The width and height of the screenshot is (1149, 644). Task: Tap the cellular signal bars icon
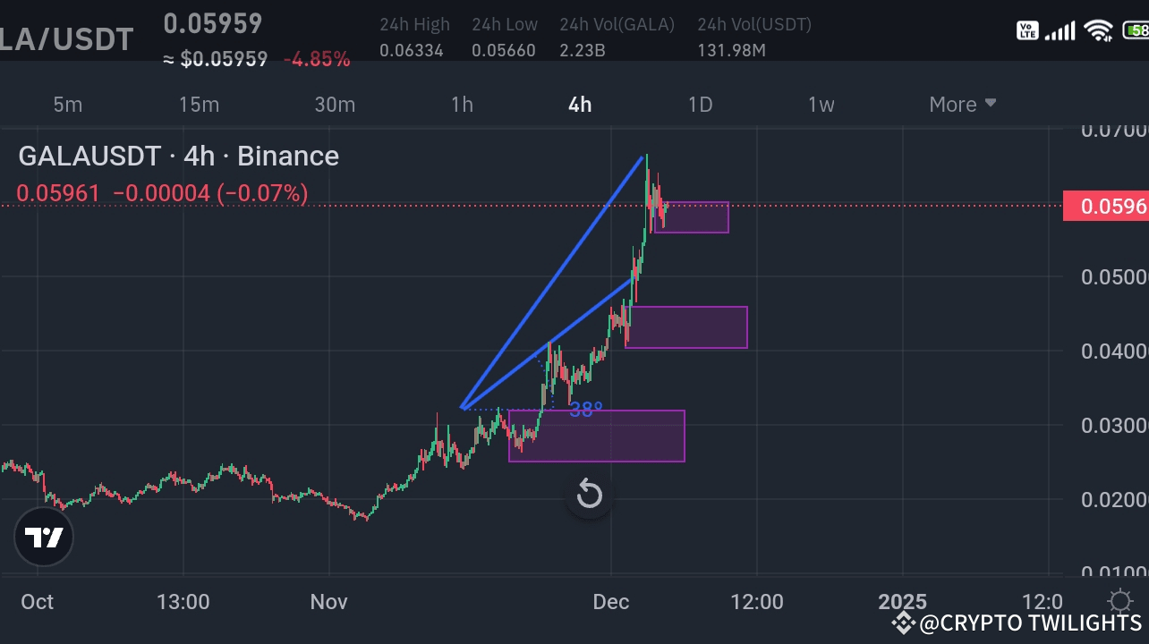coord(1060,30)
